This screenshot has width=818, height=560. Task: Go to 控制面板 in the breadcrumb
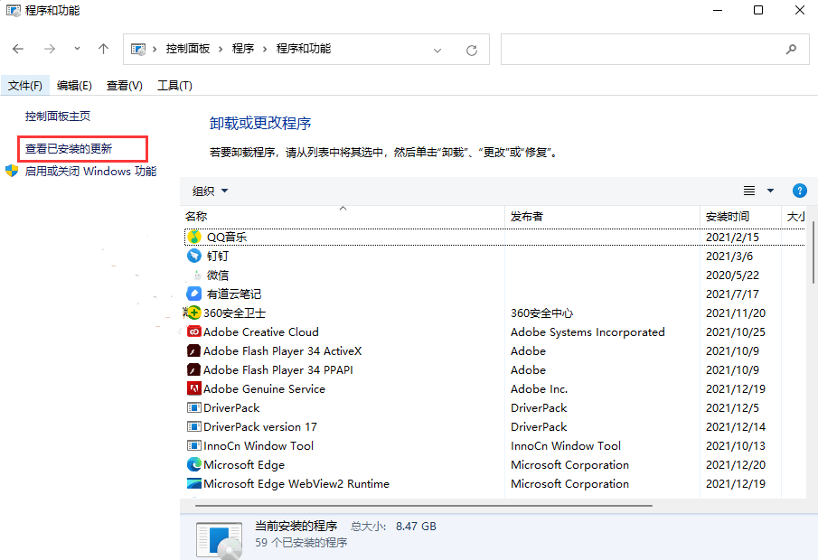click(188, 49)
